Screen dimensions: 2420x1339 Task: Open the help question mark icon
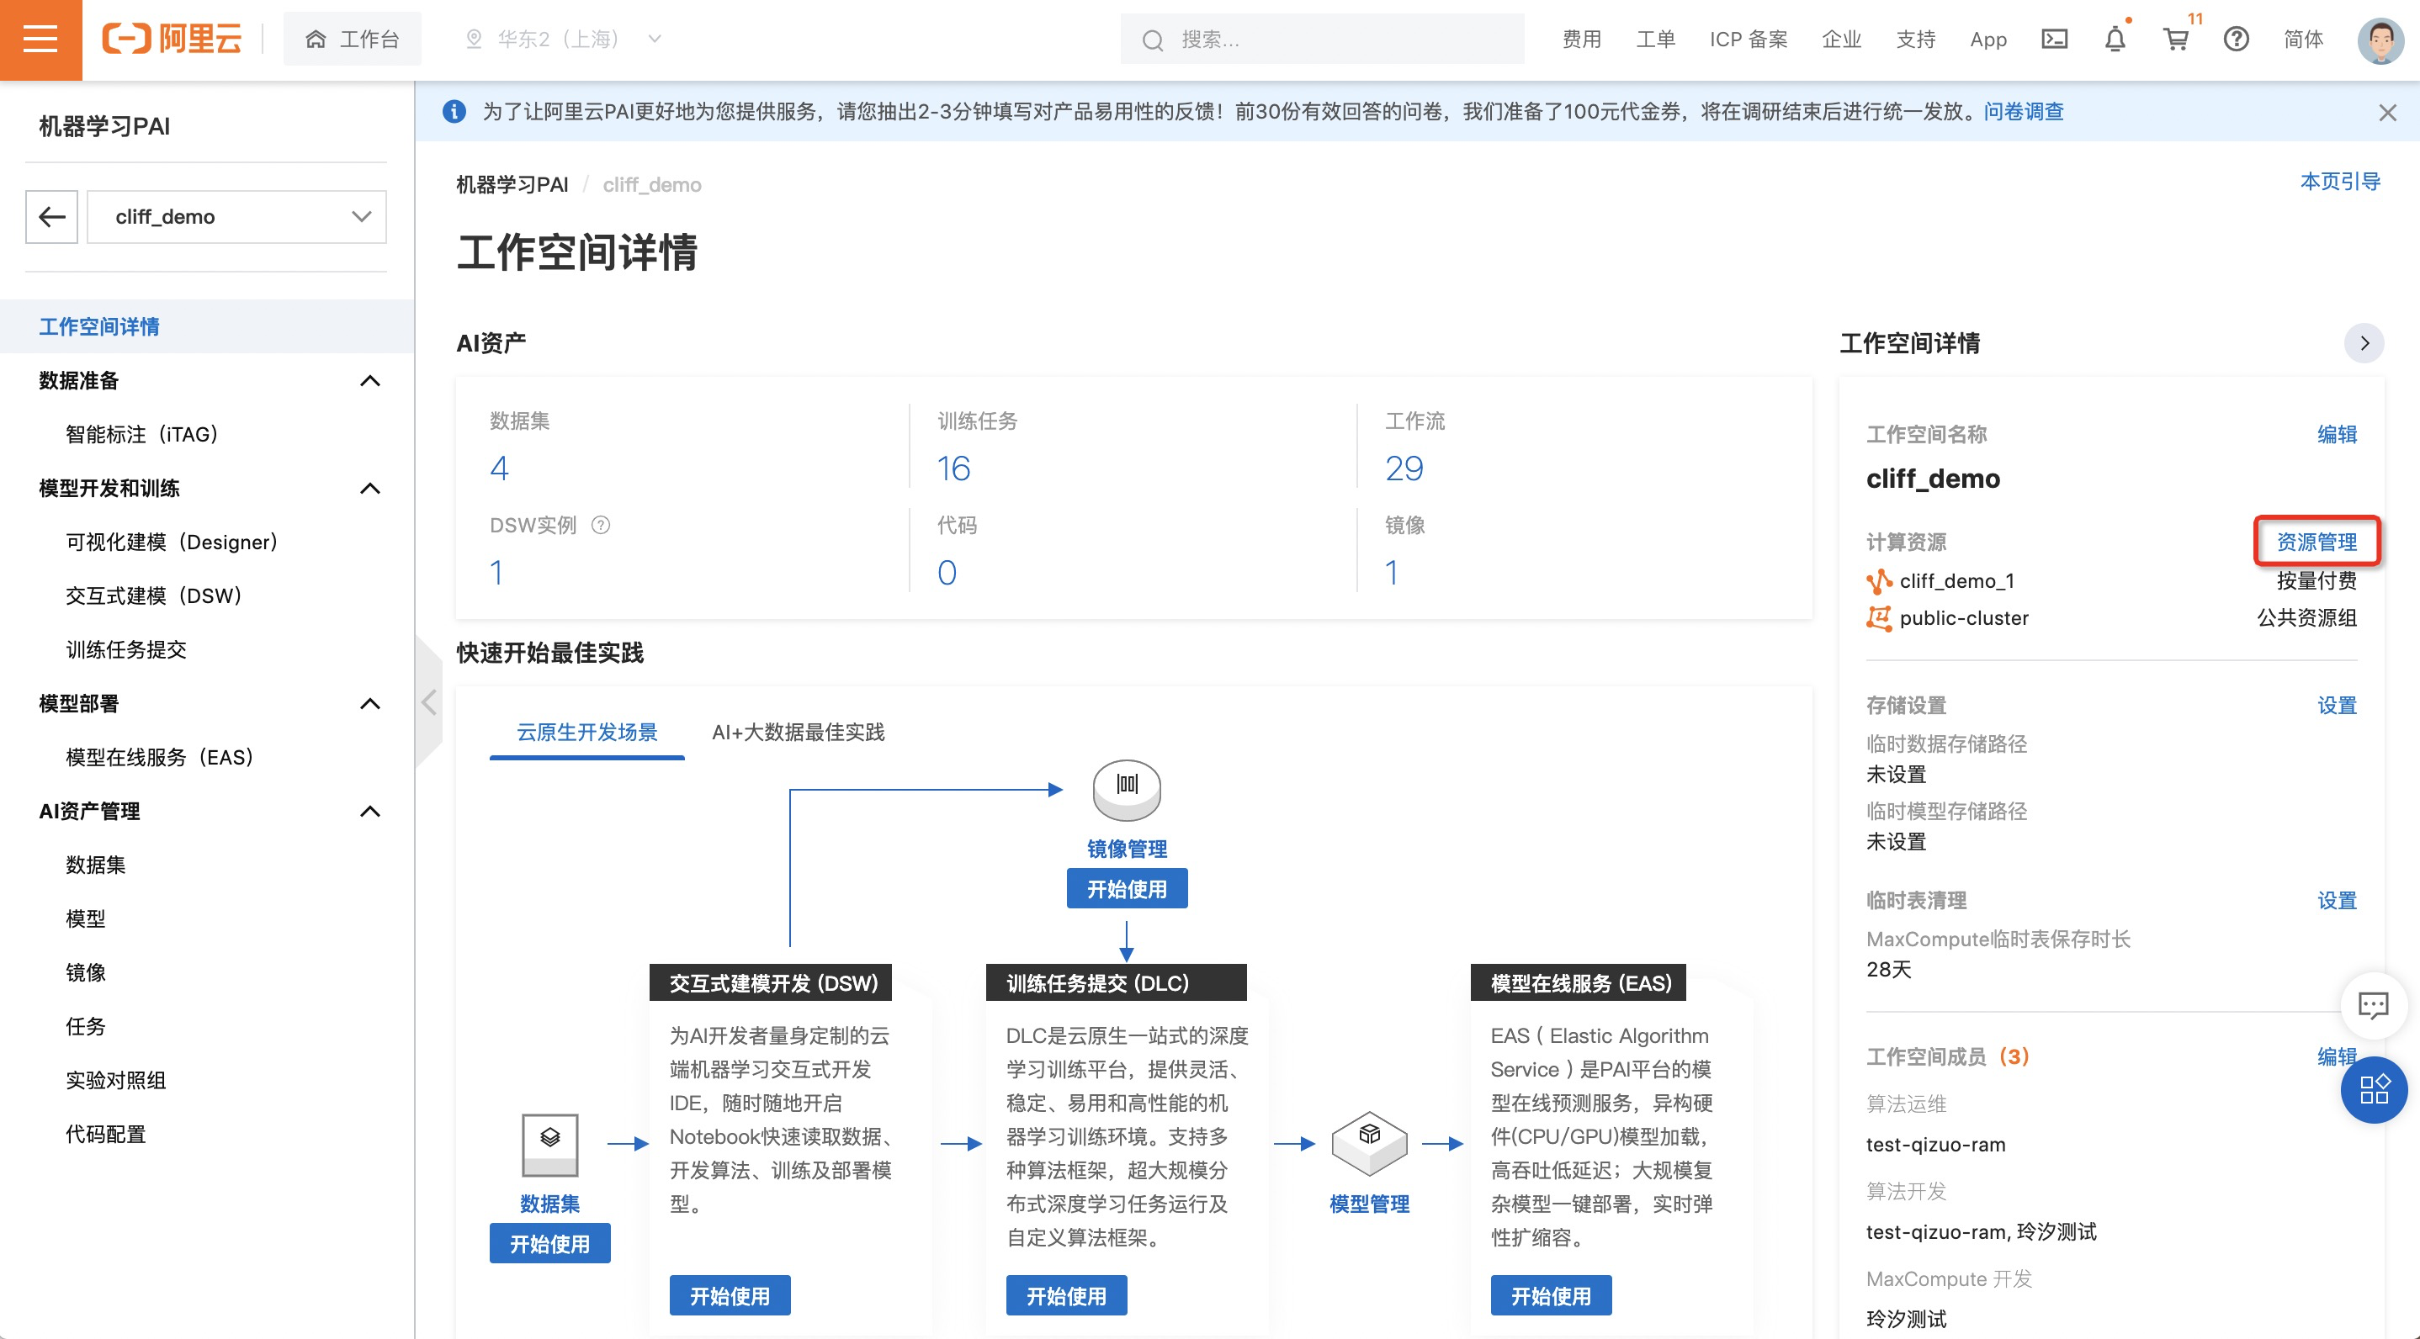coord(2237,39)
